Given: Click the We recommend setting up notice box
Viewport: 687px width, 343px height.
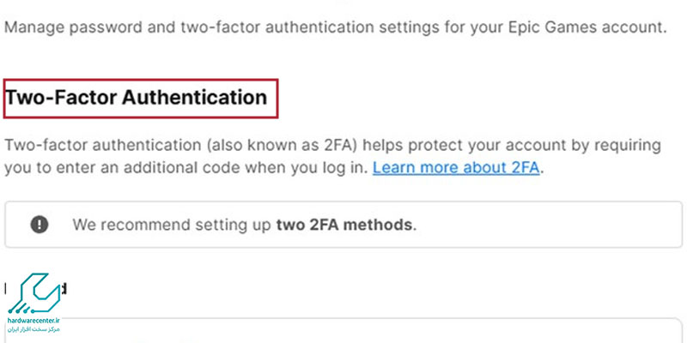Looking at the screenshot, I should click(x=343, y=225).
